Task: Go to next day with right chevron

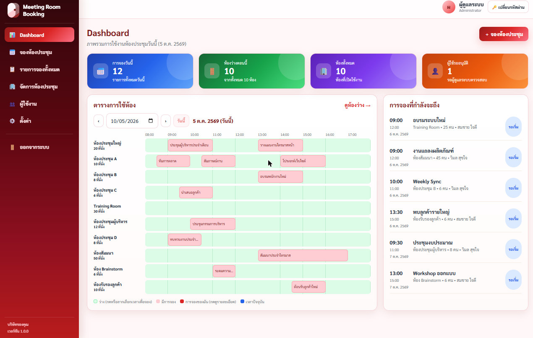Action: pos(166,121)
